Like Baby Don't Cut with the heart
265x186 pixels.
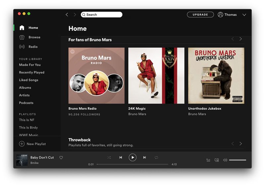(61, 157)
